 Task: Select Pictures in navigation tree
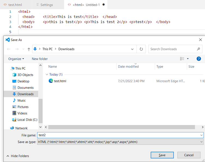point(23,107)
